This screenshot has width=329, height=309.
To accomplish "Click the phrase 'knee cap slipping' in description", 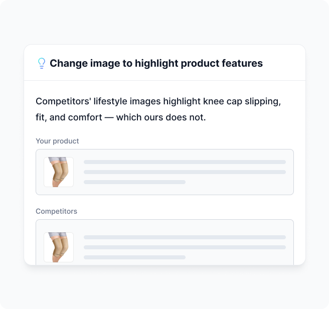I will [x=242, y=101].
